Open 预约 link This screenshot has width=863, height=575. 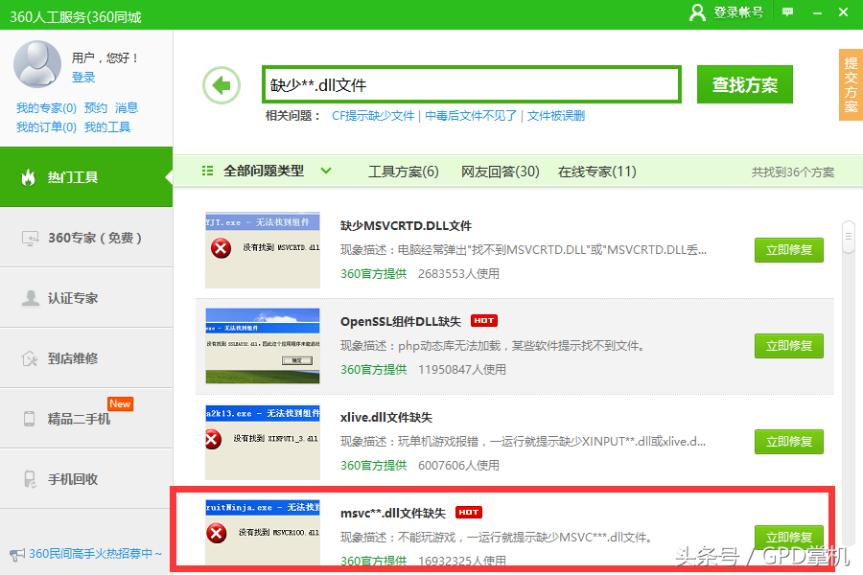96,108
